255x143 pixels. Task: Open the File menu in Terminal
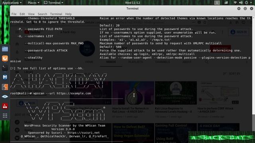coord(14,14)
